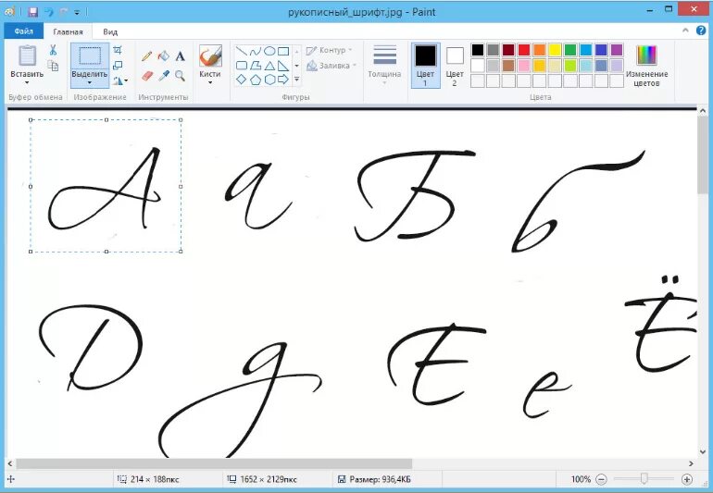This screenshot has width=713, height=493.
Task: Click the zoom in plus button
Action: point(687,479)
